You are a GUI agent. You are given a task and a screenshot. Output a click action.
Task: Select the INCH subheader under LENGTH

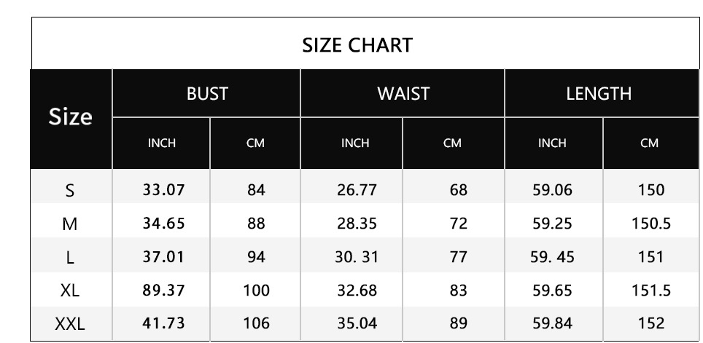pos(552,143)
